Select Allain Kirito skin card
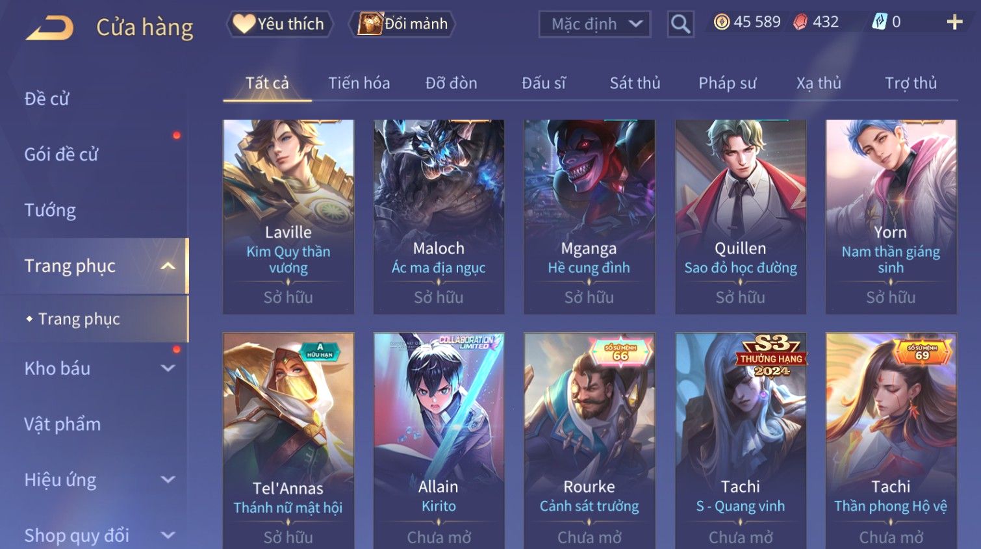Viewport: 981px width, 549px height. click(439, 440)
